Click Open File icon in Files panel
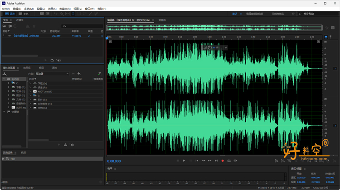Screen dimensions: 340x190 [x=4, y=26]
